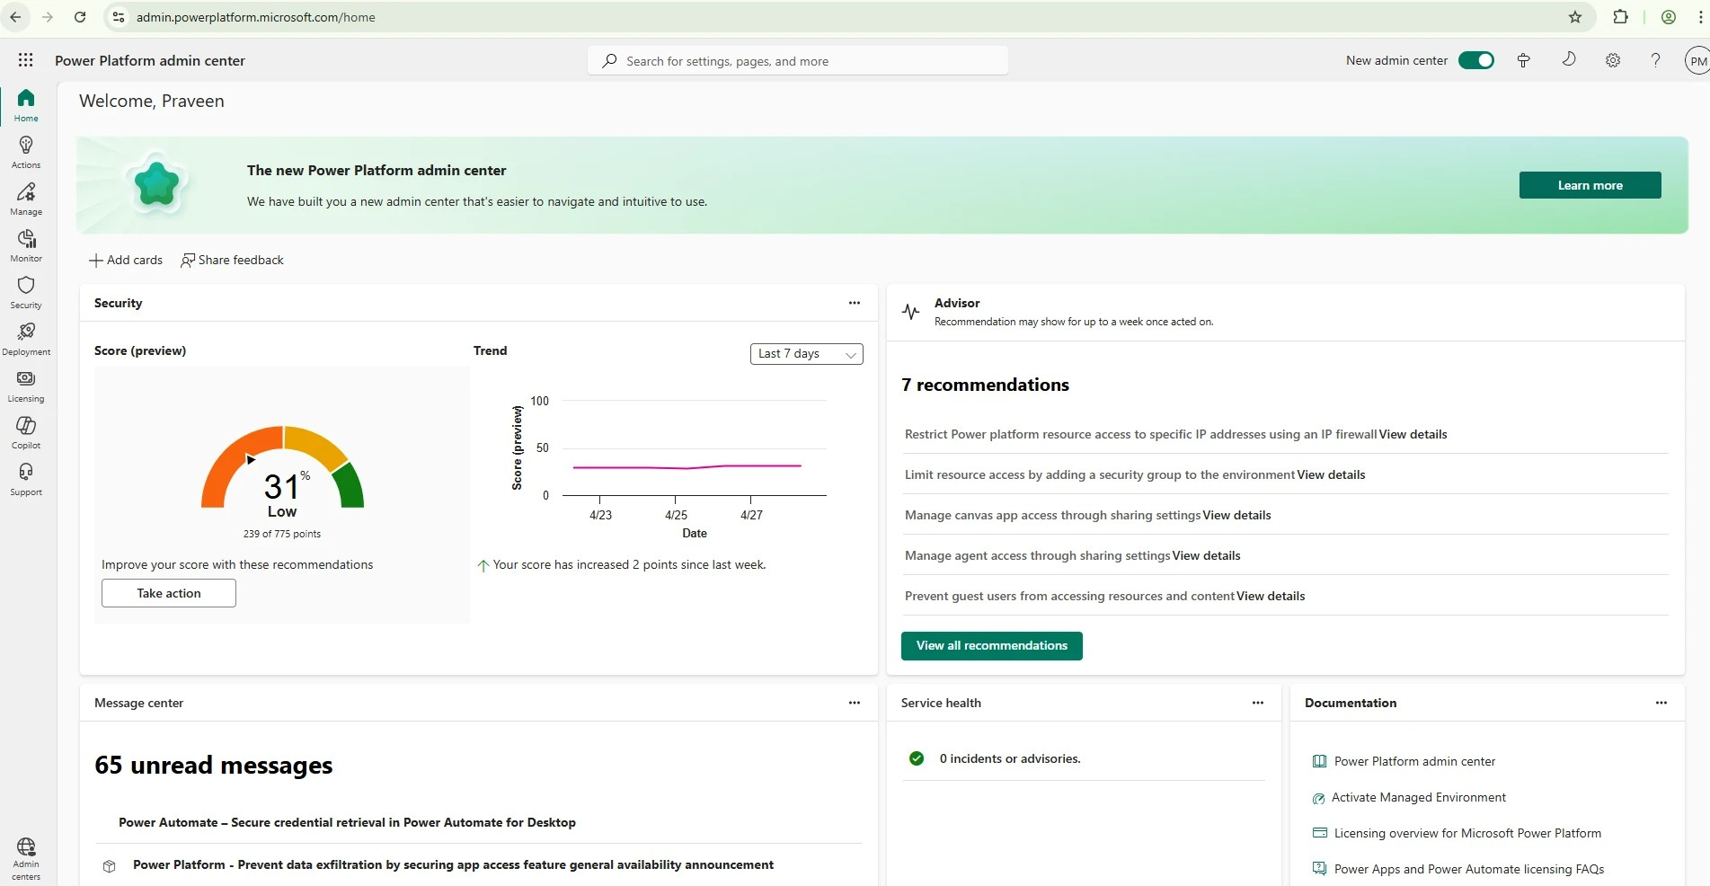This screenshot has width=1710, height=886.
Task: Open Service health card ellipsis menu
Action: (1257, 703)
